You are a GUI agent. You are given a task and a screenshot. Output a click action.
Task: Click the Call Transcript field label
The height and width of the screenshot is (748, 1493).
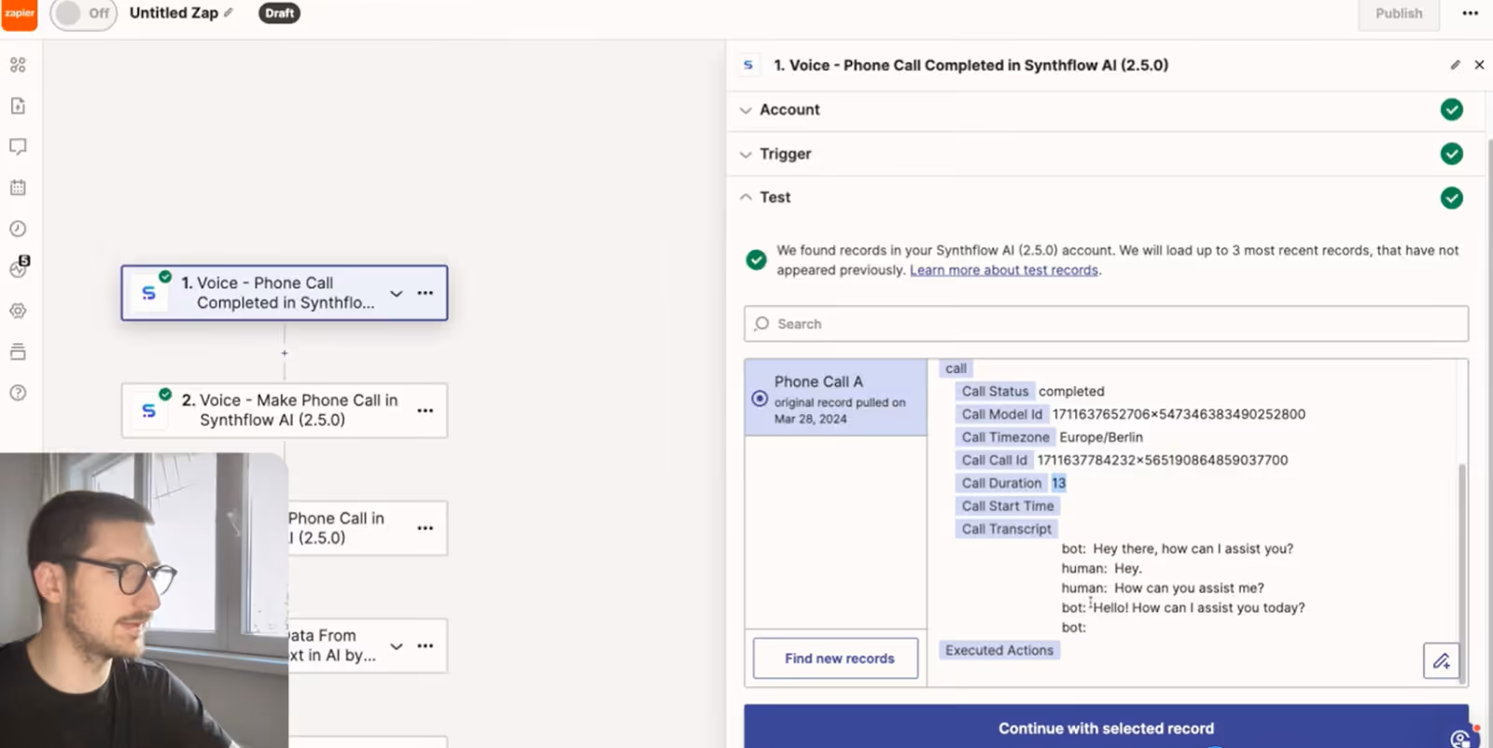tap(1006, 529)
